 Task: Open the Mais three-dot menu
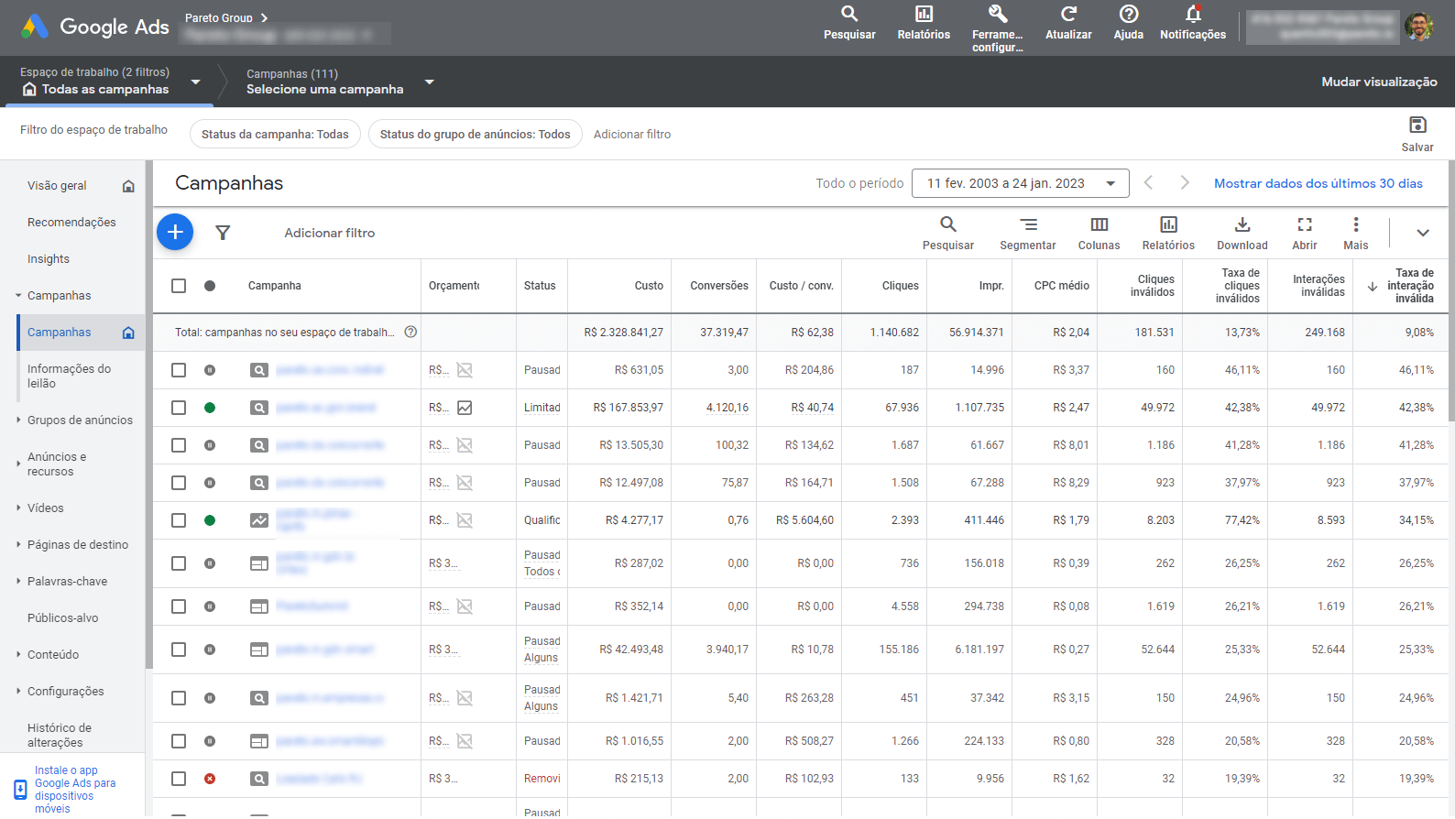(1355, 233)
